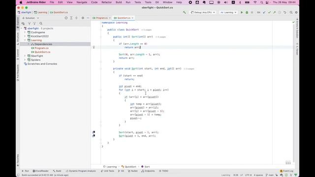
Task: Close the Program.cs editor tab
Action: 110,18
